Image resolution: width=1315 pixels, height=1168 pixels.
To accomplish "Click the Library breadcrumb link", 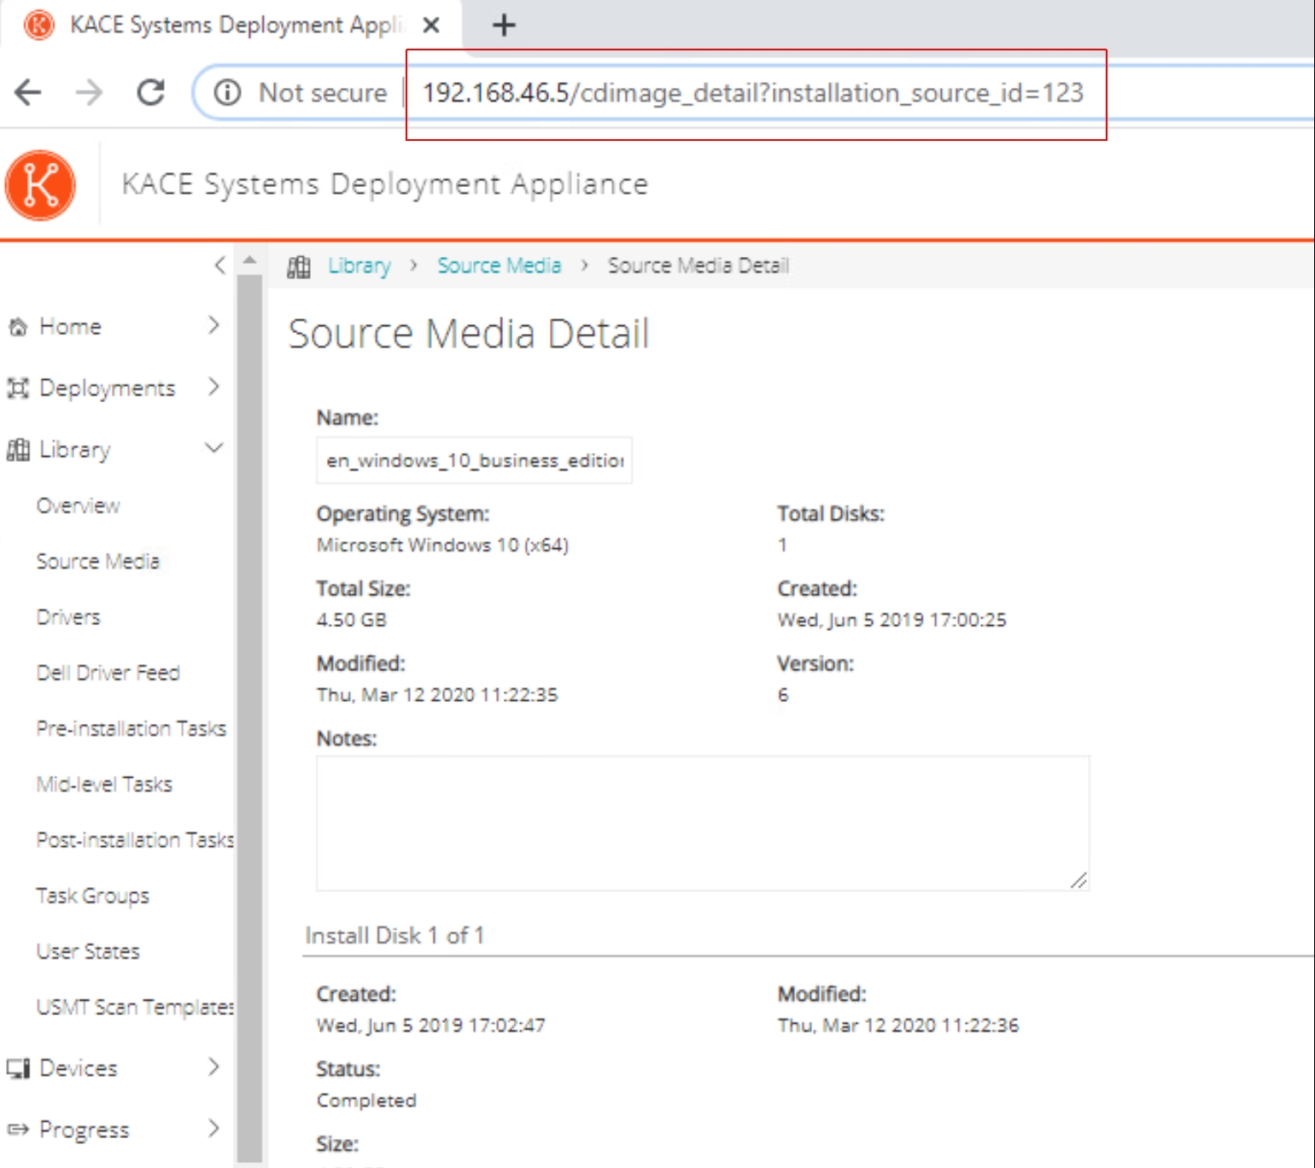I will point(359,266).
